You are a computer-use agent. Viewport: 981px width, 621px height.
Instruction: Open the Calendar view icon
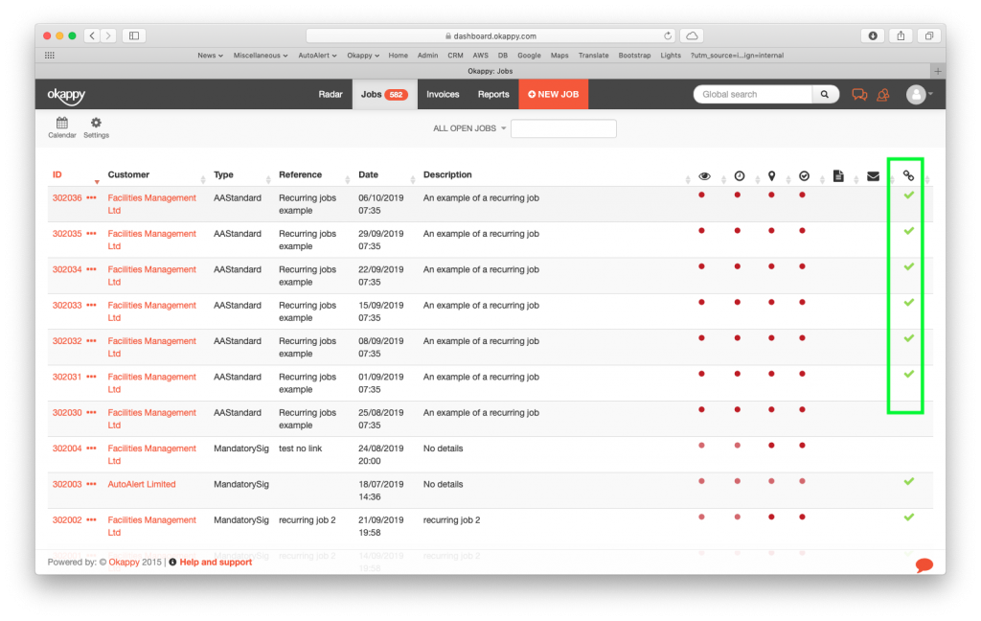pyautogui.click(x=62, y=127)
